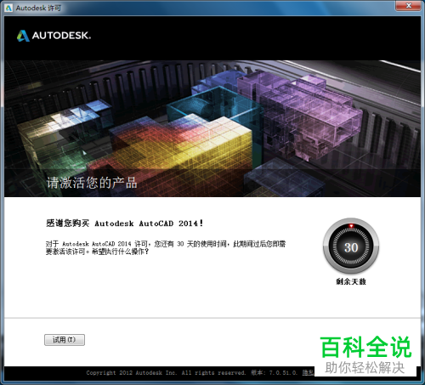Click the 试用(T) trial button
425x385 pixels.
[65, 340]
